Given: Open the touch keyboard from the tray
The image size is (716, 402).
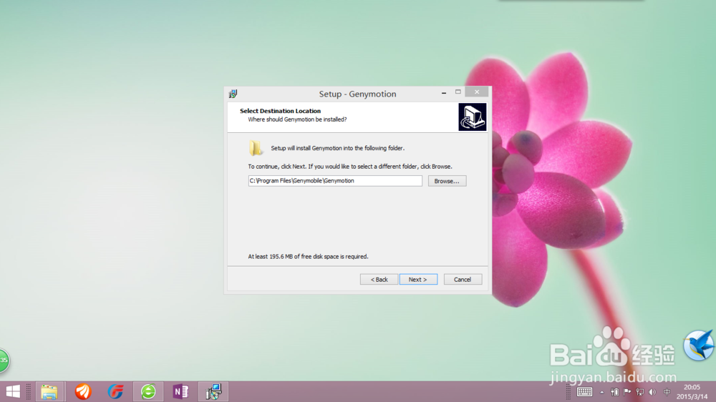Looking at the screenshot, I should point(584,392).
